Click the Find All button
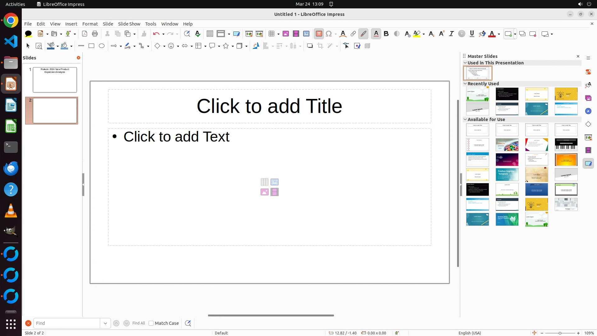This screenshot has width=597, height=336. coord(139,323)
